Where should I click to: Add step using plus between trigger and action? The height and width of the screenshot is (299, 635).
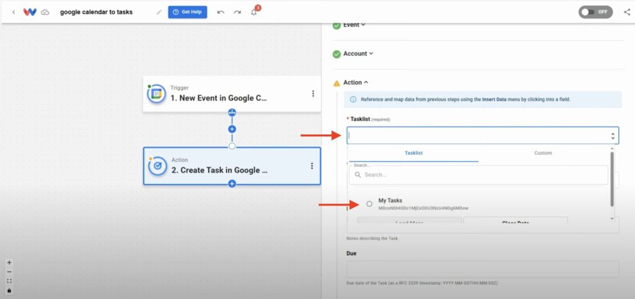tap(232, 129)
